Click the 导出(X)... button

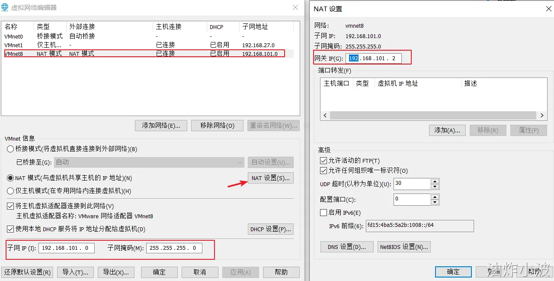click(116, 272)
